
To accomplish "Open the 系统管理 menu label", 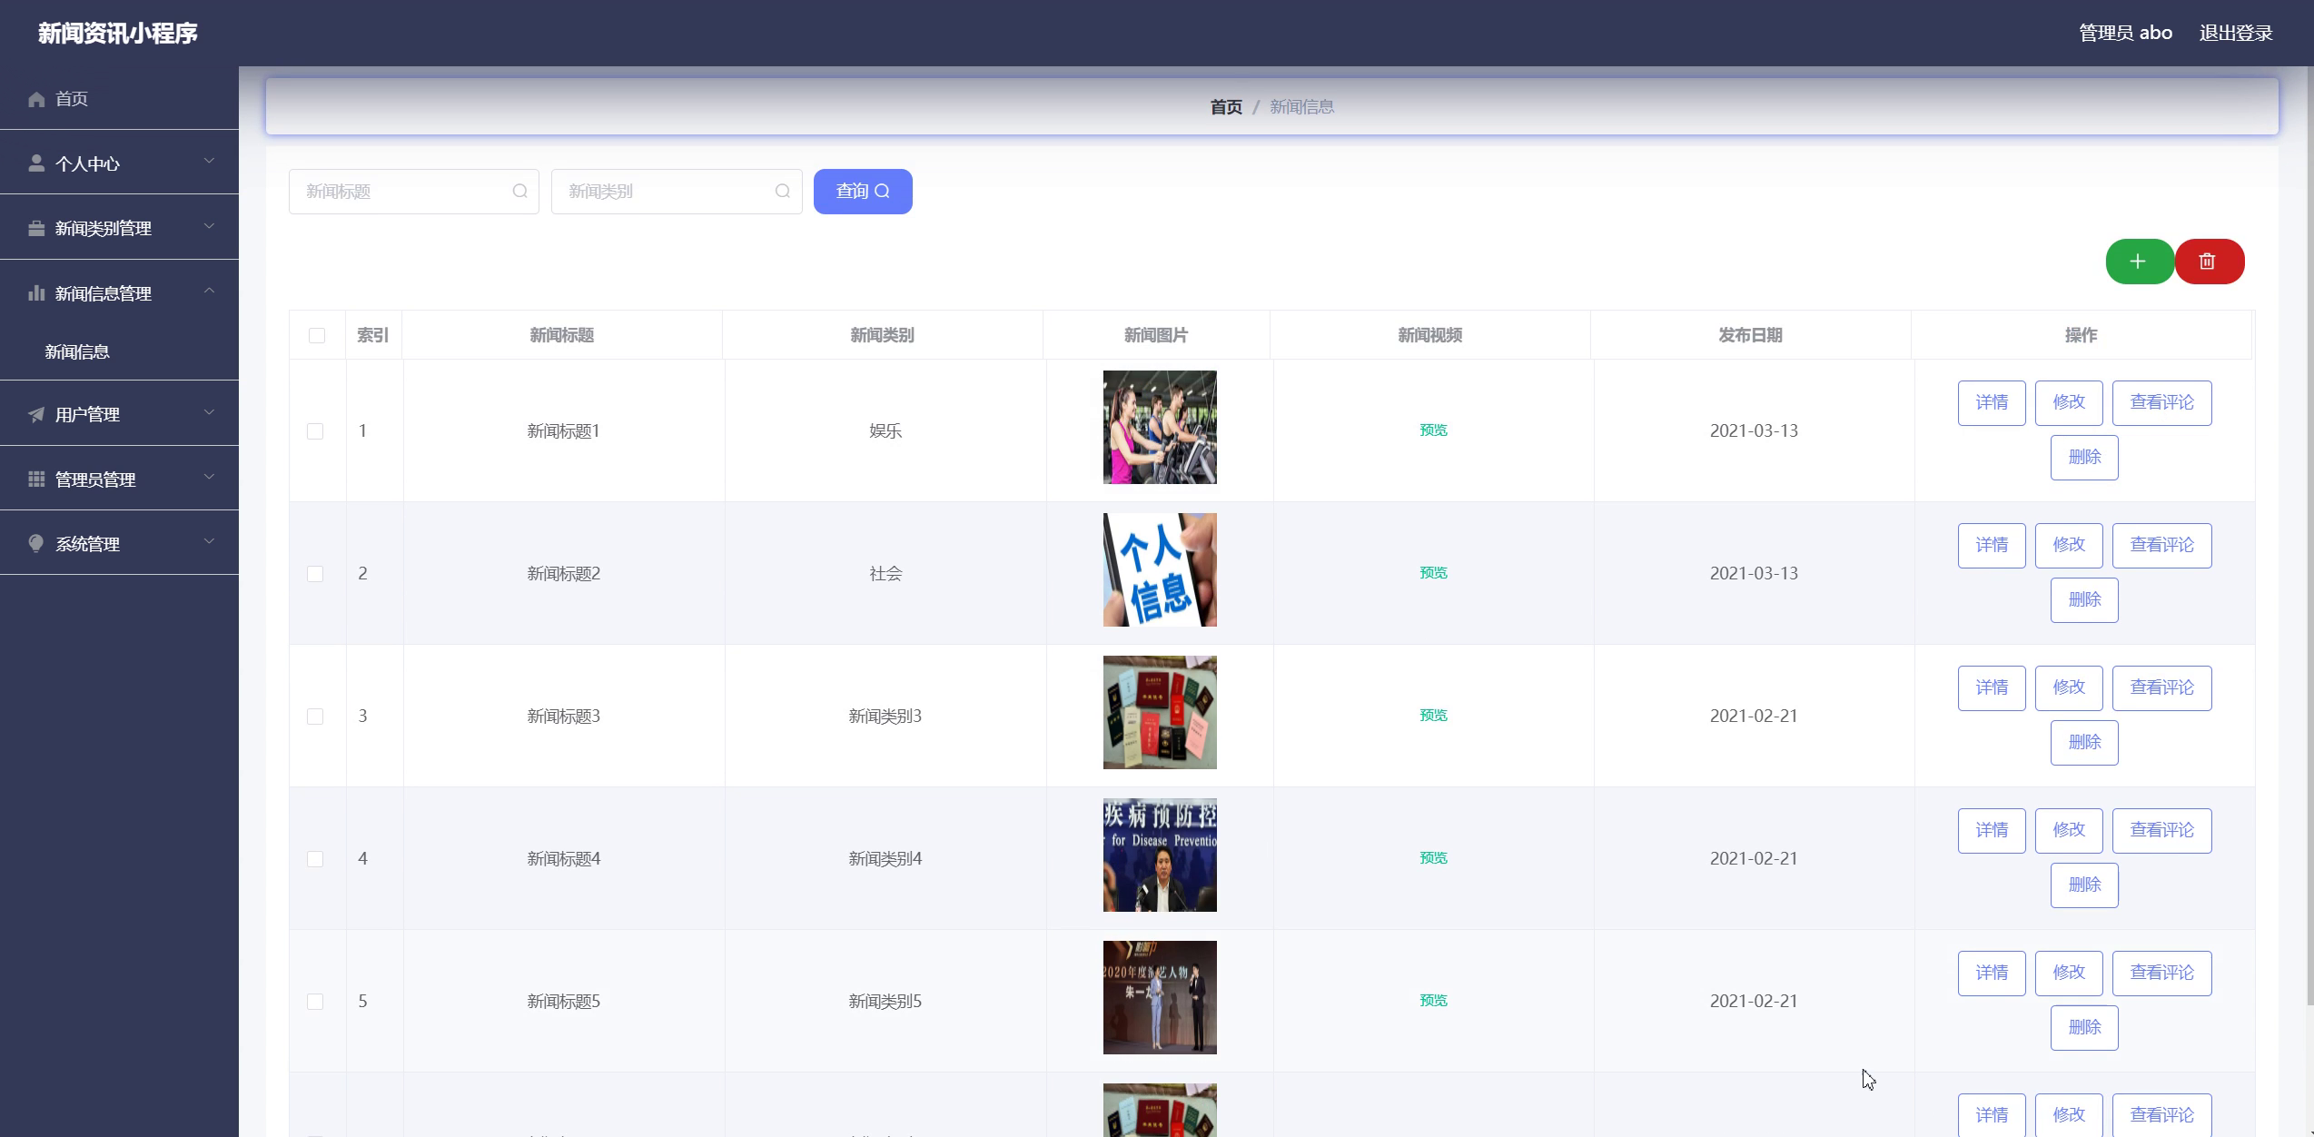I will coord(87,544).
